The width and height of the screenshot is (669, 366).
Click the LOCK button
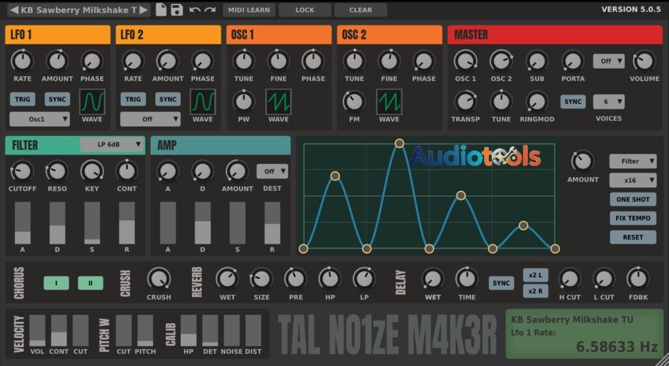(304, 10)
